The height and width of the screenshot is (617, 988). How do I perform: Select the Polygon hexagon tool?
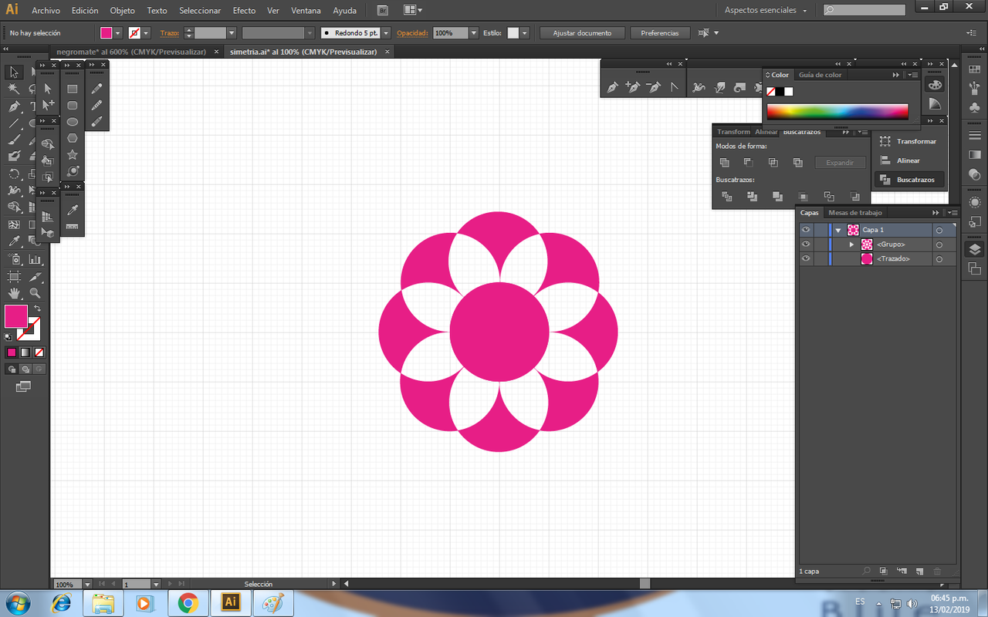[x=73, y=139]
